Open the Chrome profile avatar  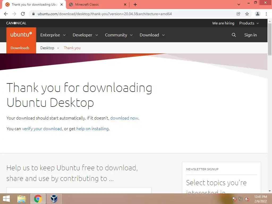pos(258,14)
